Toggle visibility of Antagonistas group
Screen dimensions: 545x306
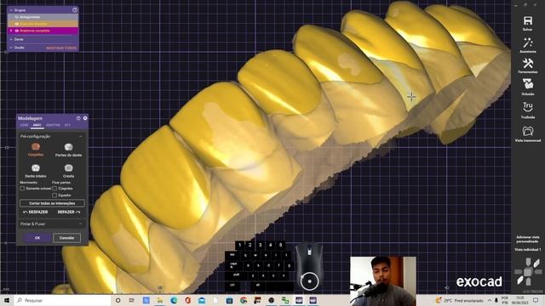(x=17, y=17)
